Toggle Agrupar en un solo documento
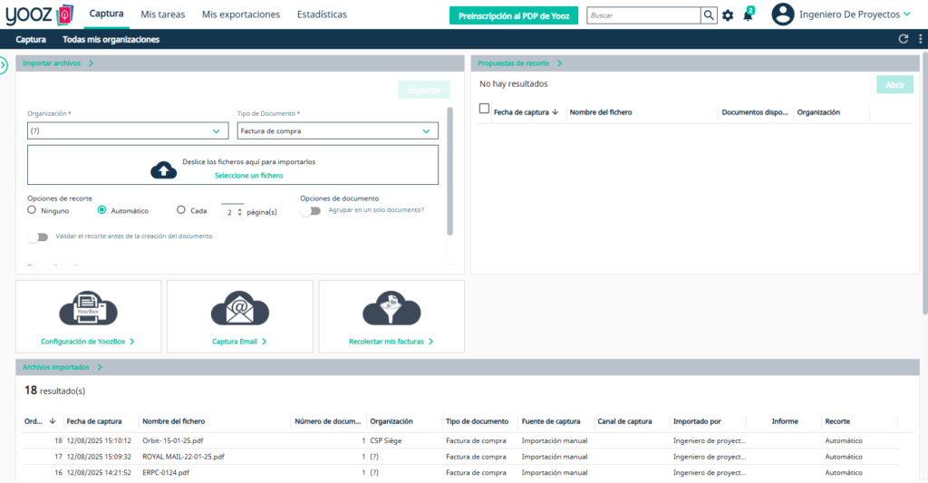This screenshot has height=483, width=928. click(x=311, y=211)
